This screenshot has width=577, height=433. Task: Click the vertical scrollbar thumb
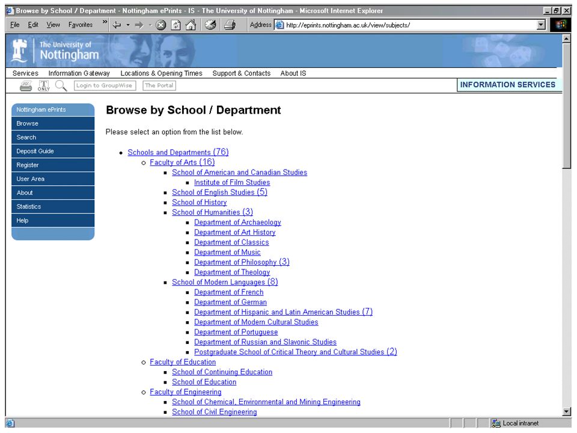pyautogui.click(x=567, y=106)
